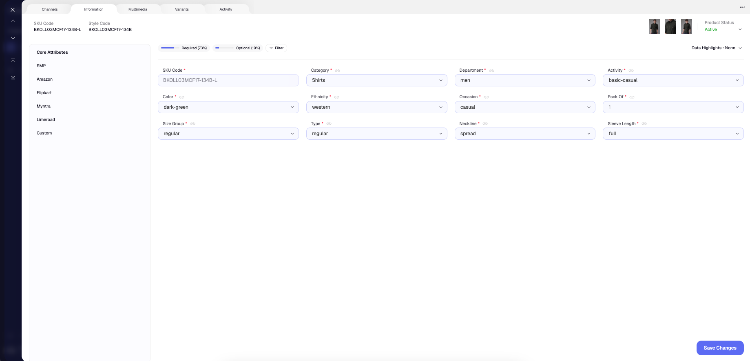This screenshot has height=361, width=750.
Task: Select Amazon in the attributes list
Action: (x=45, y=79)
